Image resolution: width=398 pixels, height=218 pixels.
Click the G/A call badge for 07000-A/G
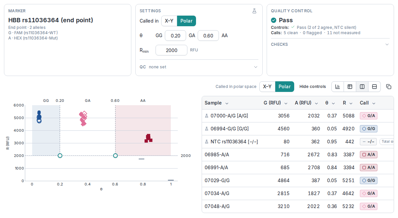tap(368, 116)
